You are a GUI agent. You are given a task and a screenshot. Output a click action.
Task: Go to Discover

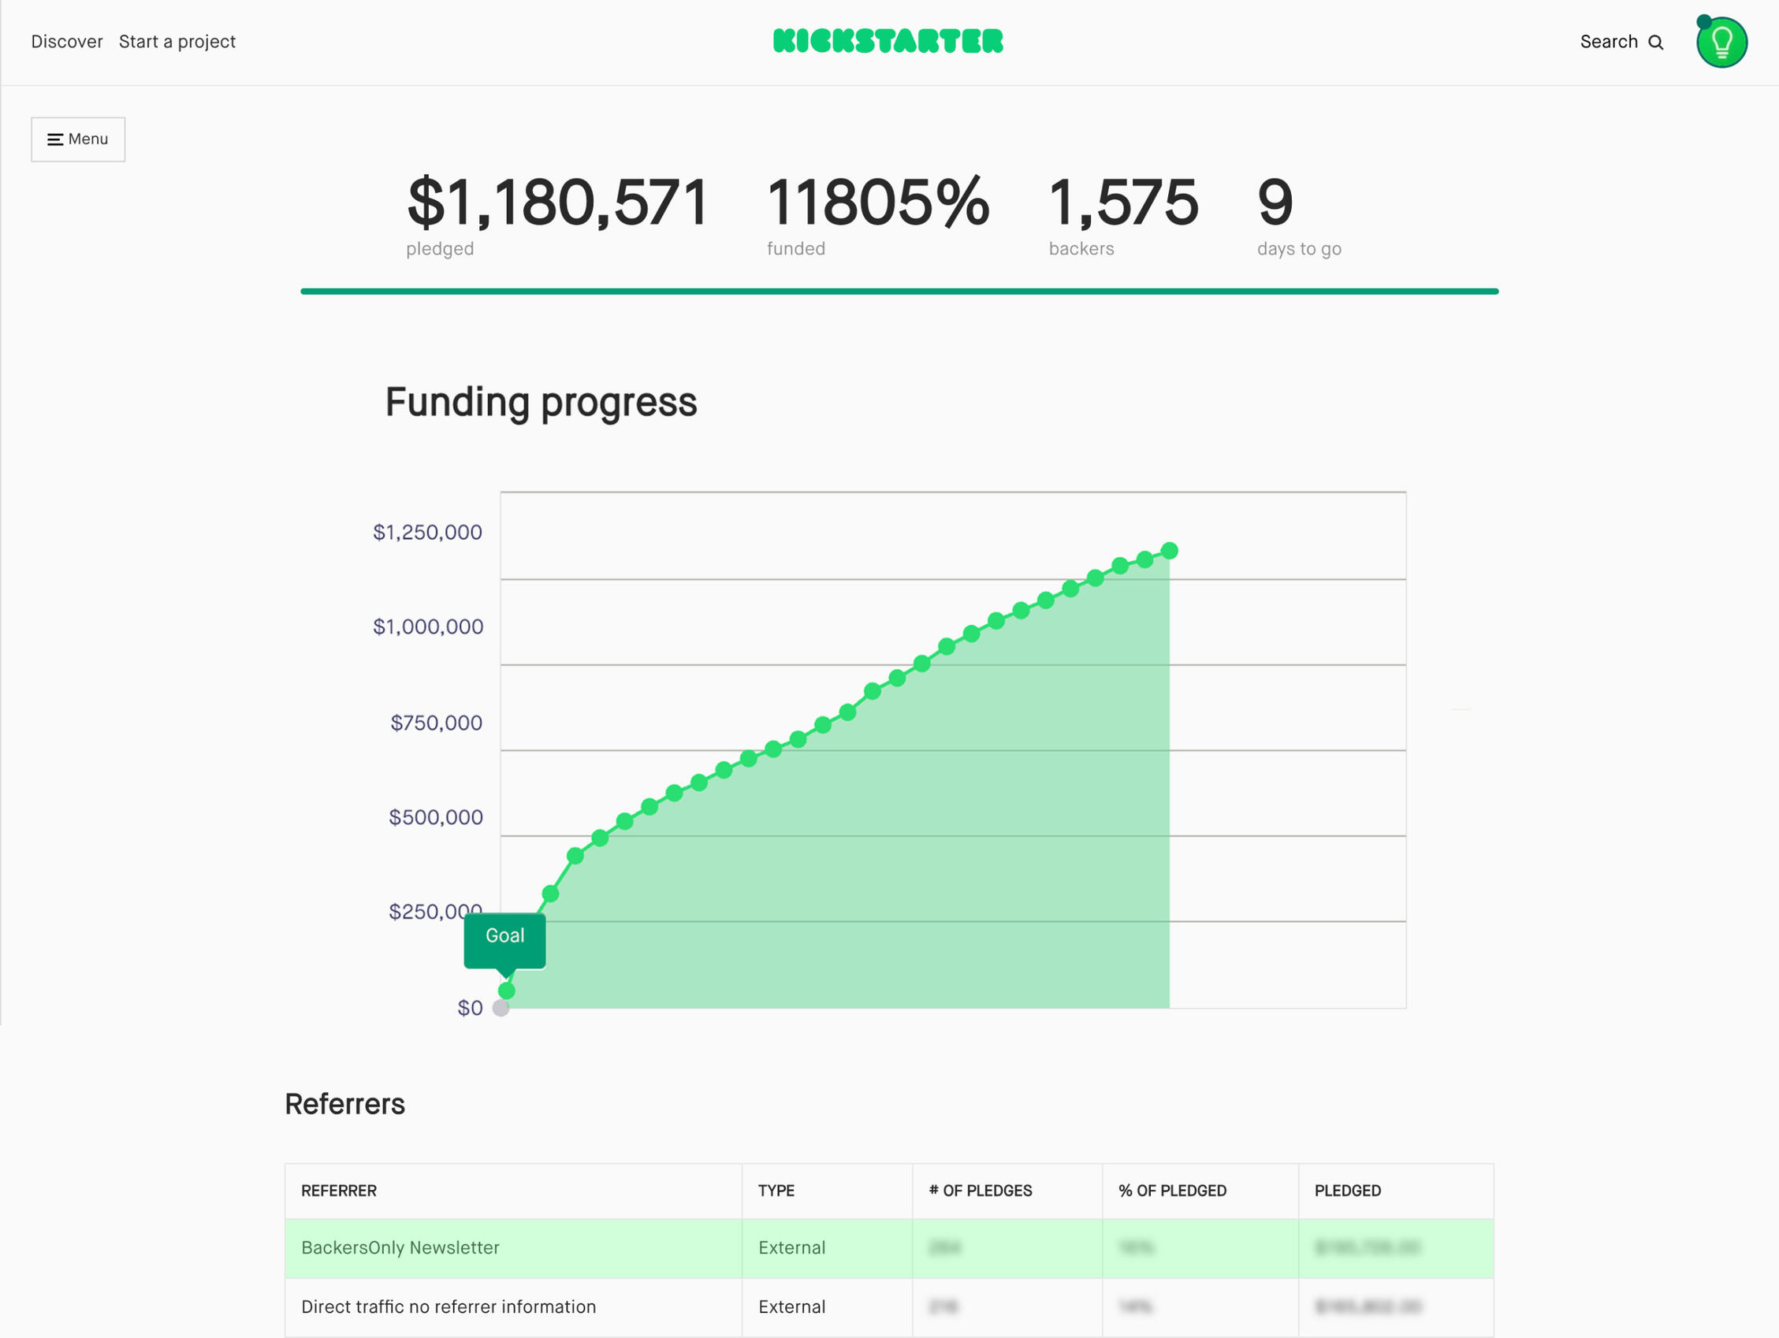(67, 42)
